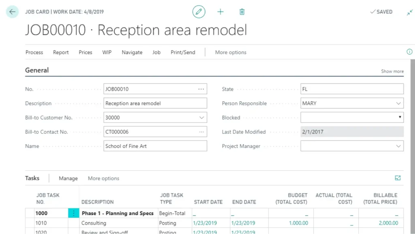Click the ellipsis button in No. field
This screenshot has width=415, height=234.
point(201,89)
